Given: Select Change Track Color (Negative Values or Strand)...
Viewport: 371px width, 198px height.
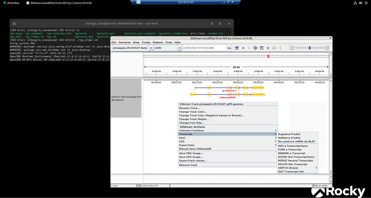Looking at the screenshot, I should tap(227, 116).
